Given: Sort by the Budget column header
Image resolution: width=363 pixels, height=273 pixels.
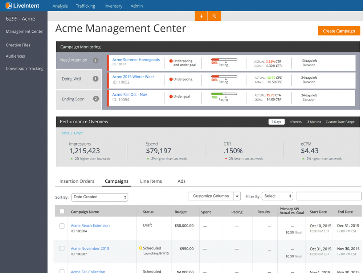Looking at the screenshot, I should (x=180, y=212).
